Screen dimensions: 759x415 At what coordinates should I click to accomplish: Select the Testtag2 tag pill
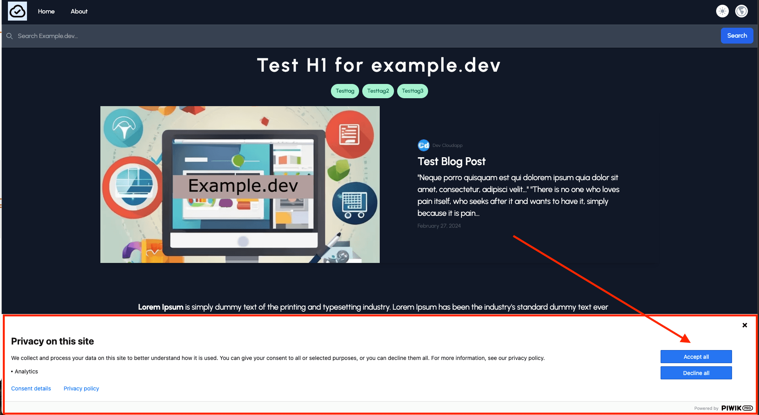(378, 91)
